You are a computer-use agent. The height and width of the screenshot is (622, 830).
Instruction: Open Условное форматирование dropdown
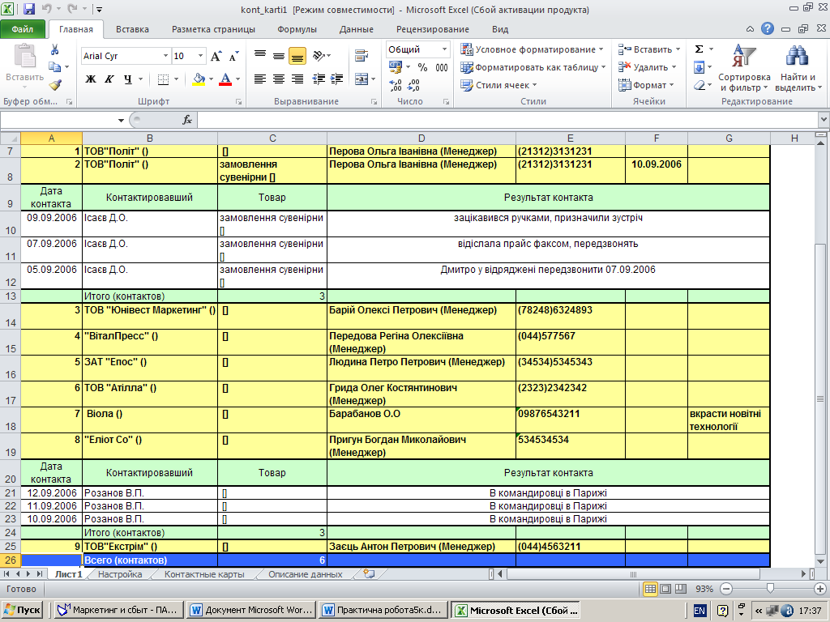coord(532,49)
